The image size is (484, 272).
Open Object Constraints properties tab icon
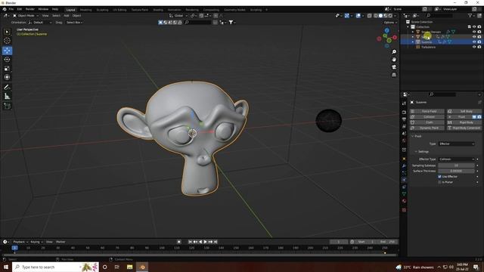tap(404, 187)
